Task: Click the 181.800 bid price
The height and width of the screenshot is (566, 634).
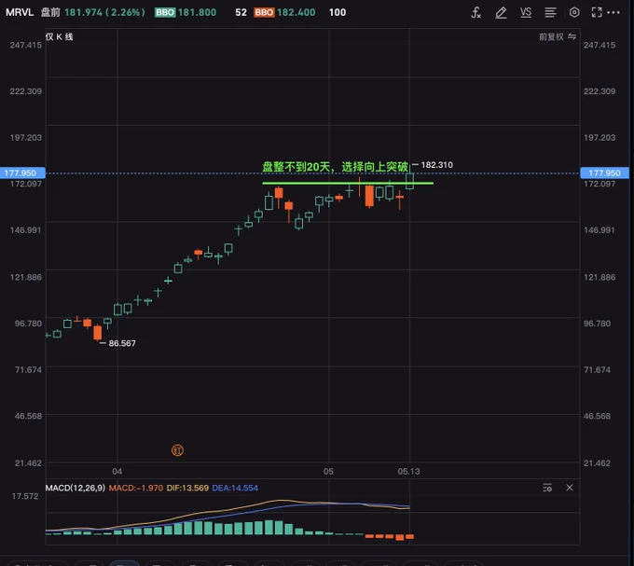Action: [x=197, y=12]
